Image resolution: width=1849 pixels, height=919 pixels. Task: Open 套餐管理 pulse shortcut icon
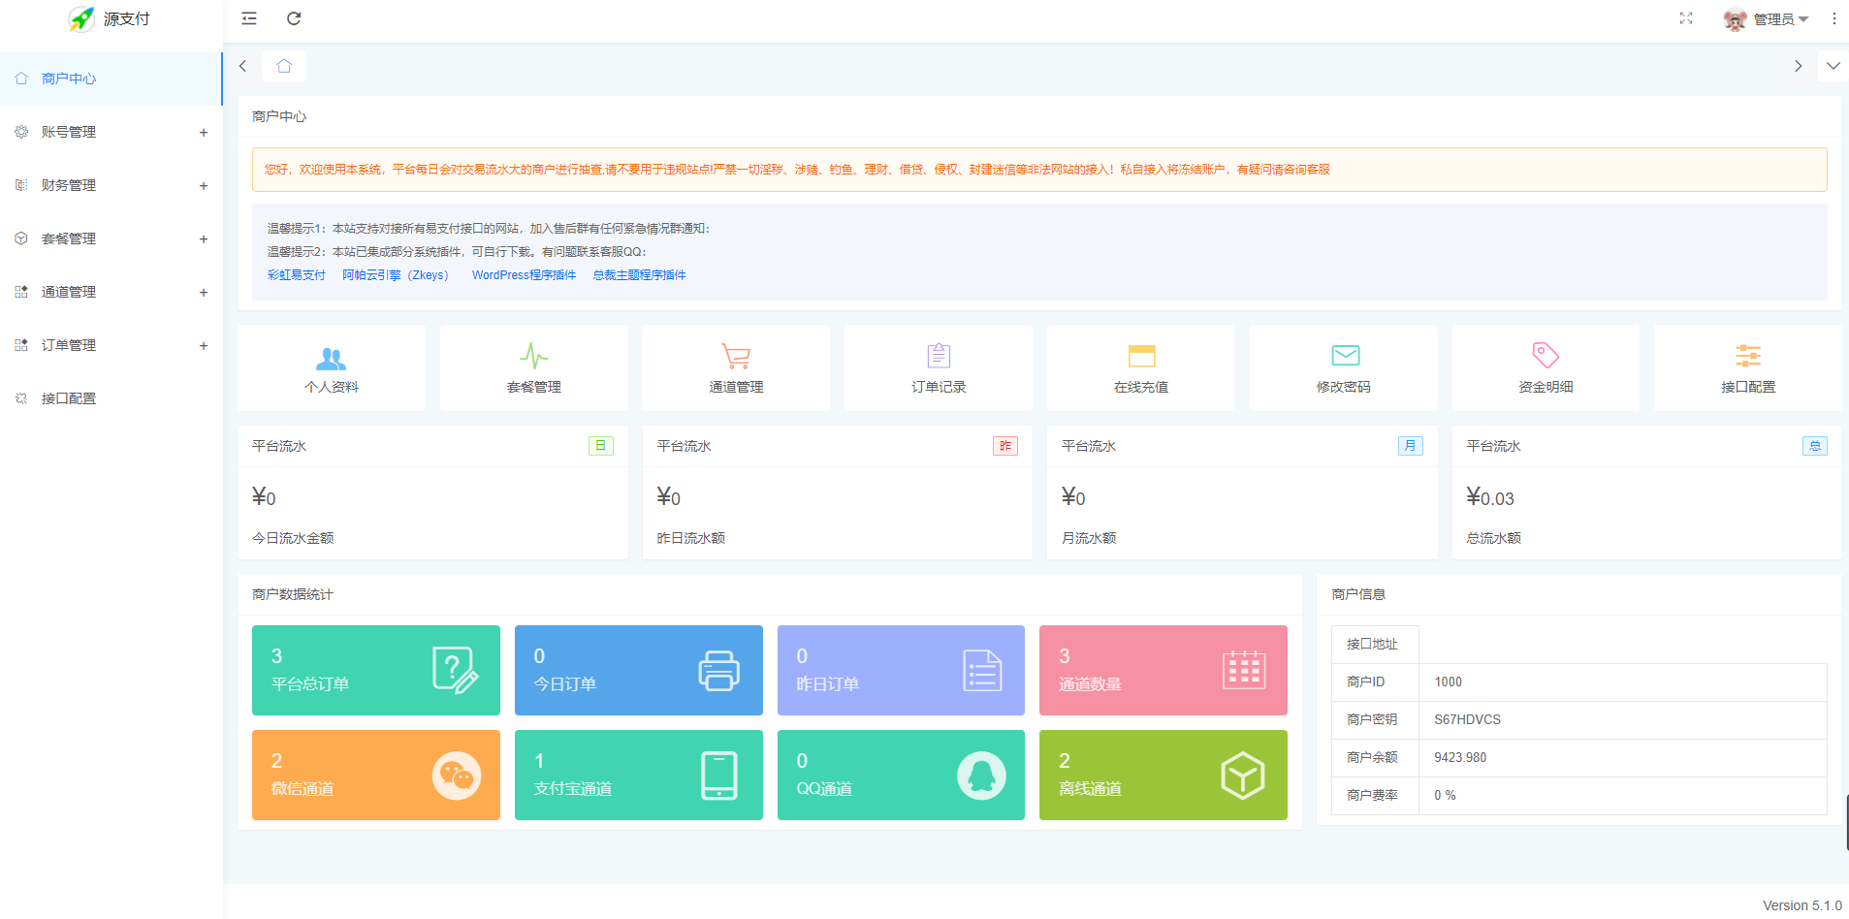click(x=534, y=356)
